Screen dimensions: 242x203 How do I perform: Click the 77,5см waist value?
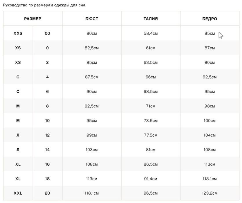pyautogui.click(x=151, y=135)
